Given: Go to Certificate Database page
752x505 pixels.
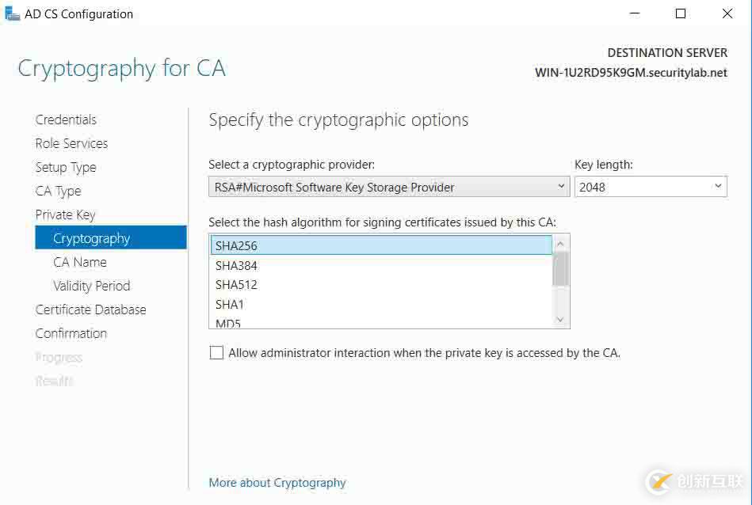Looking at the screenshot, I should pyautogui.click(x=90, y=309).
